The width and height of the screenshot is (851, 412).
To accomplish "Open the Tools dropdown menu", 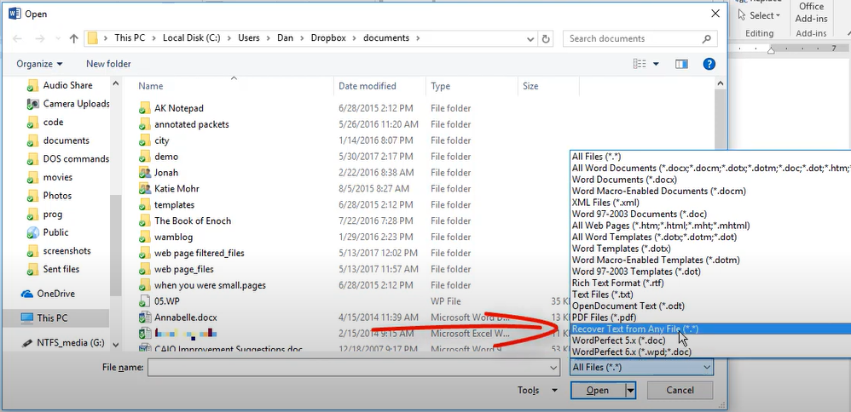I will click(x=537, y=391).
